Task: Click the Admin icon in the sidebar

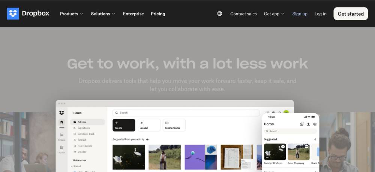Action: 61,148
